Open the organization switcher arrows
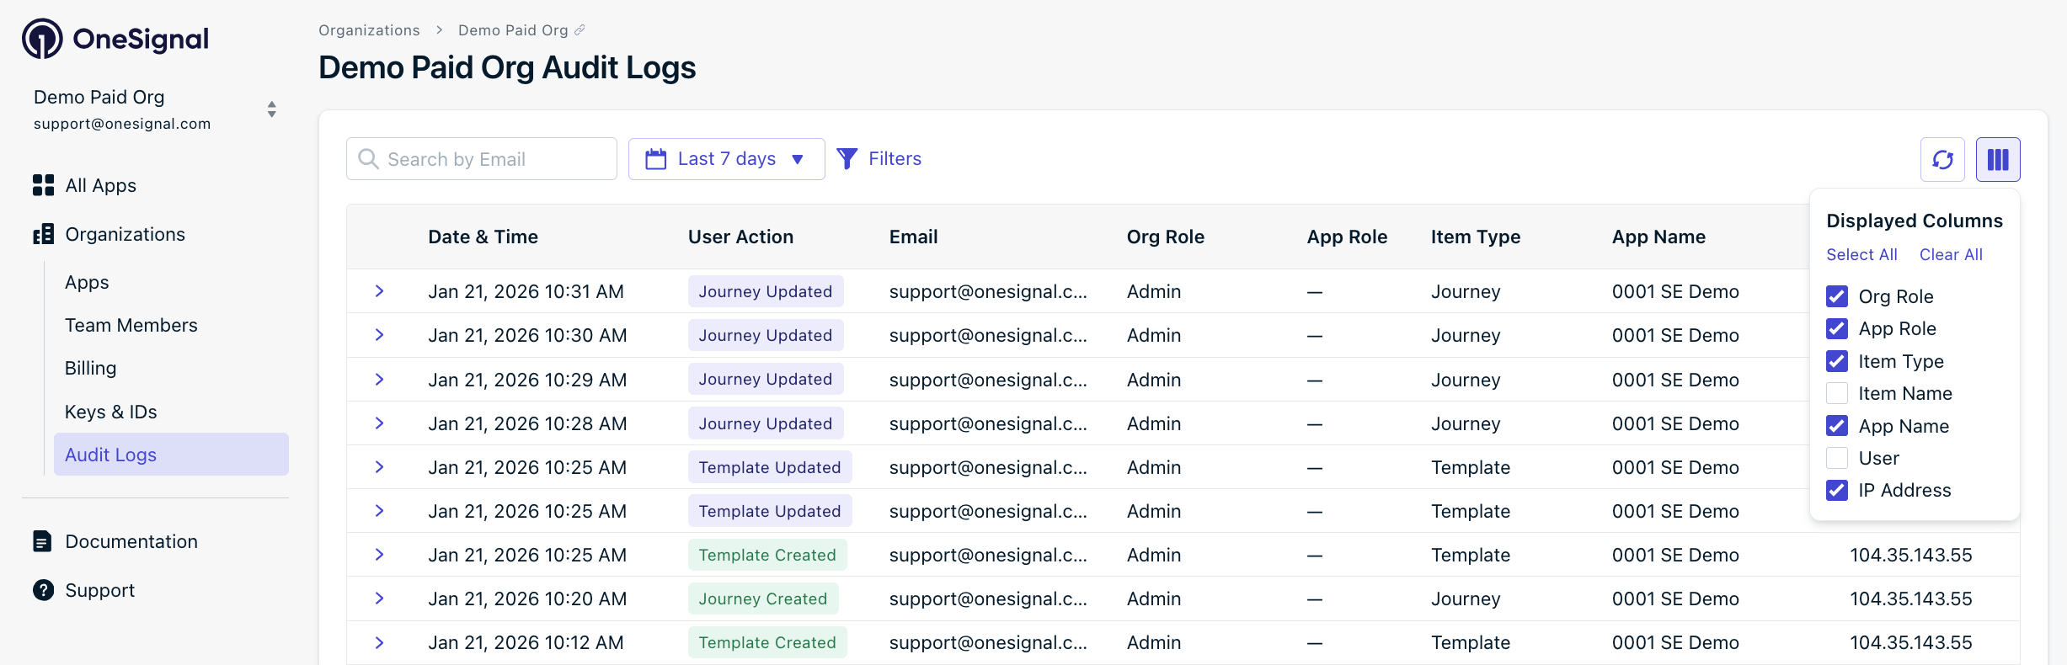Viewport: 2067px width, 665px height. [271, 109]
